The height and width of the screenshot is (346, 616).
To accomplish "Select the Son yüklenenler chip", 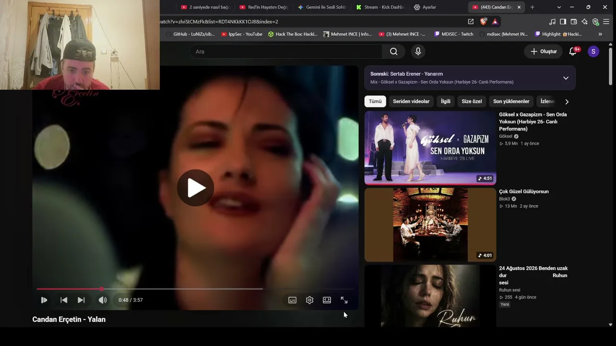I will [x=511, y=101].
